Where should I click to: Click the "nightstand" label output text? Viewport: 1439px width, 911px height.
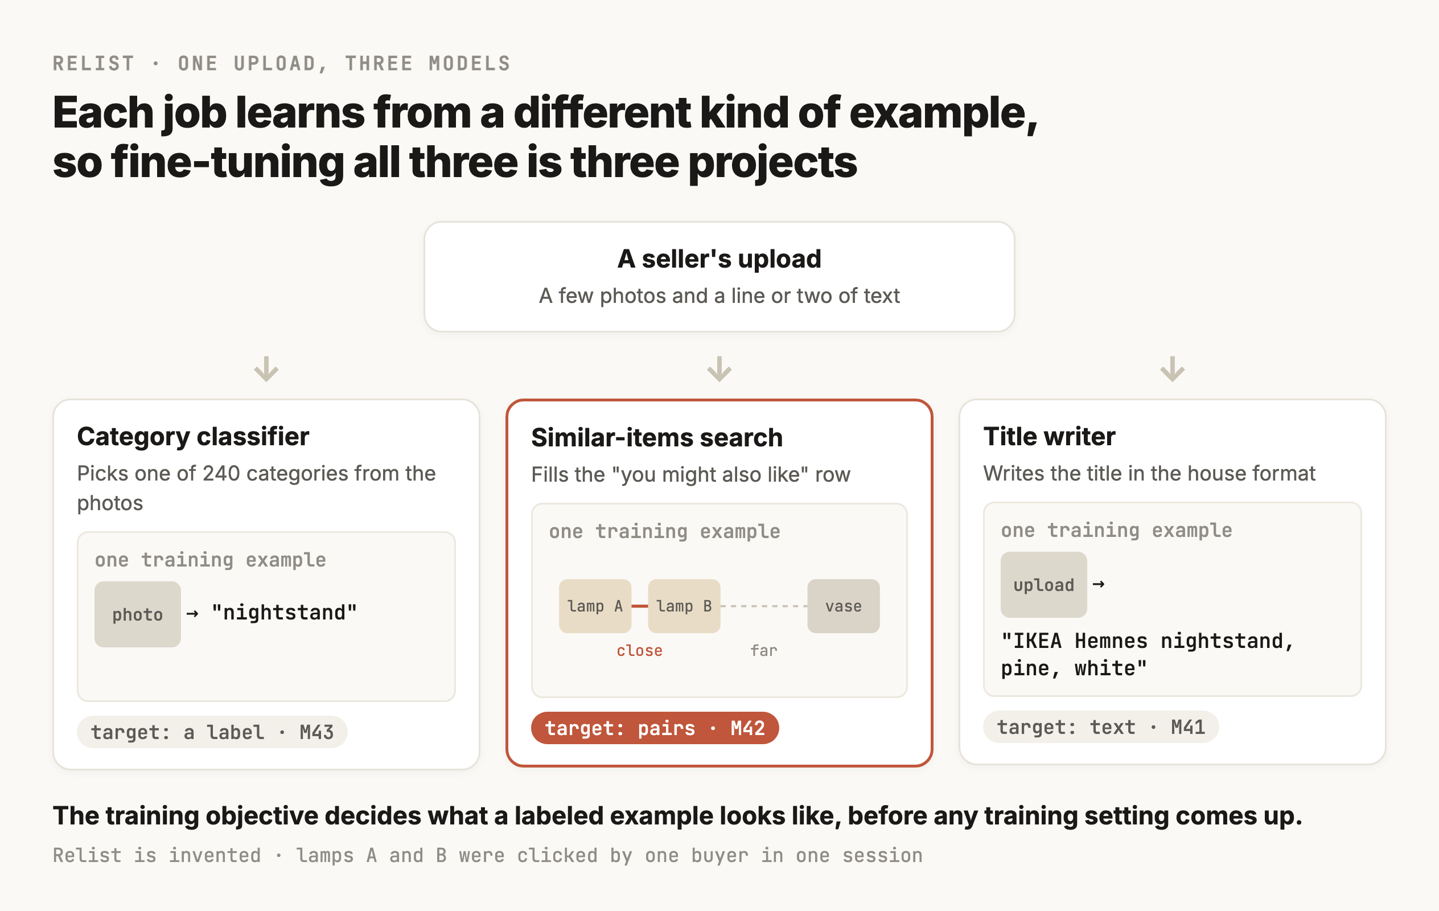284,612
